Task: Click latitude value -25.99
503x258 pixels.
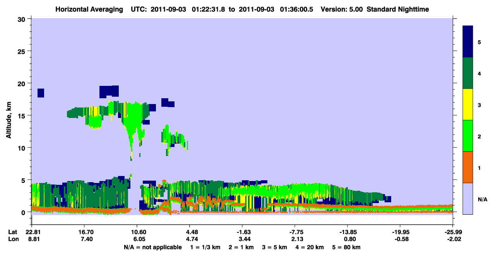Action: (453, 232)
